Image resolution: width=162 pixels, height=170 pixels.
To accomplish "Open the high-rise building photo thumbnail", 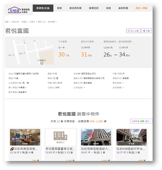I will (96, 137).
